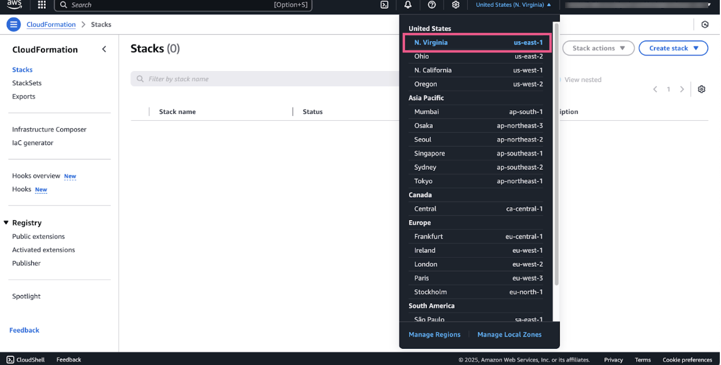Open the notifications bell

[x=408, y=5]
